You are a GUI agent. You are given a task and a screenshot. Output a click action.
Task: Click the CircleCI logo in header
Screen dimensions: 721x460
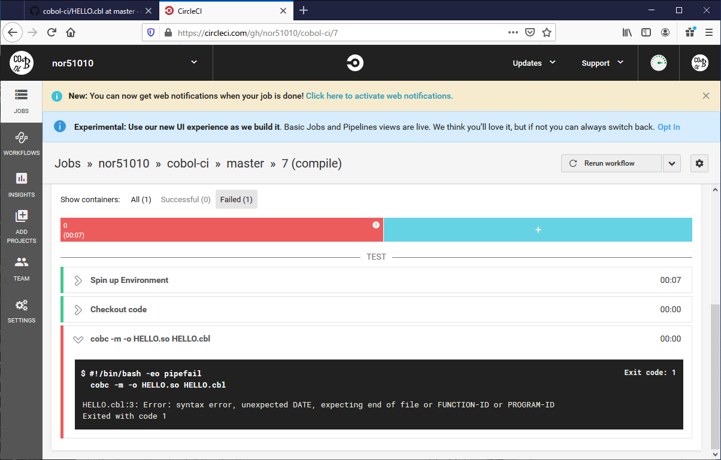[355, 63]
